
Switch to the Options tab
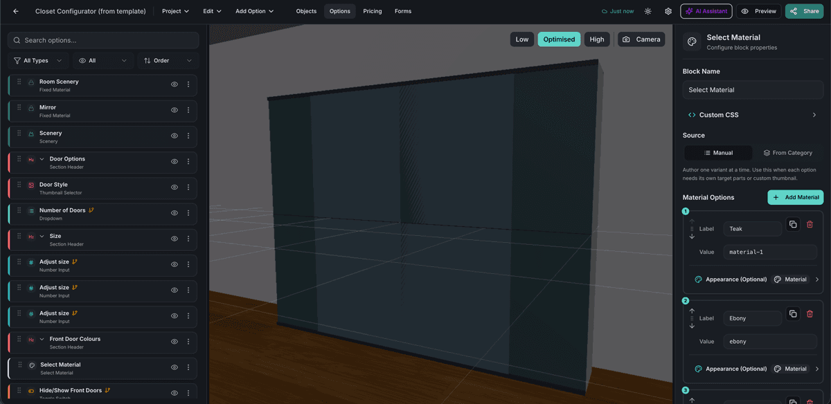click(340, 11)
